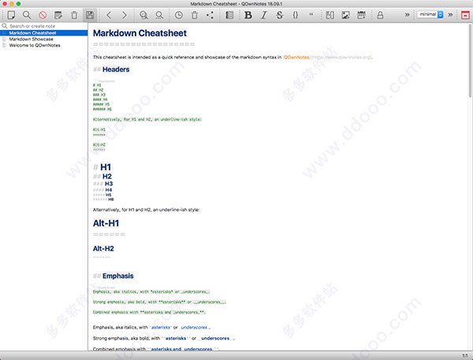Image resolution: width=473 pixels, height=360 pixels.
Task: Click the H2 heading sample
Action: (x=107, y=176)
